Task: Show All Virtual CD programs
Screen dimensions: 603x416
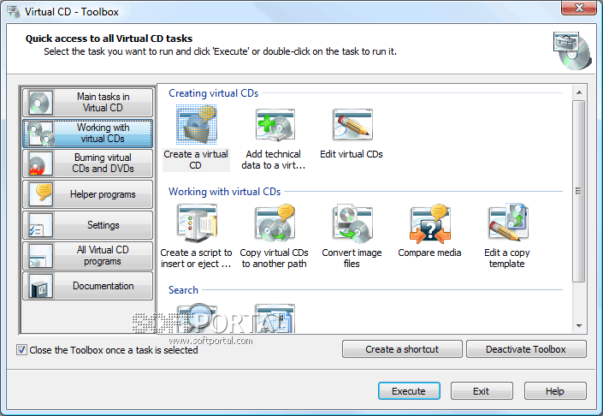Action: 88,256
